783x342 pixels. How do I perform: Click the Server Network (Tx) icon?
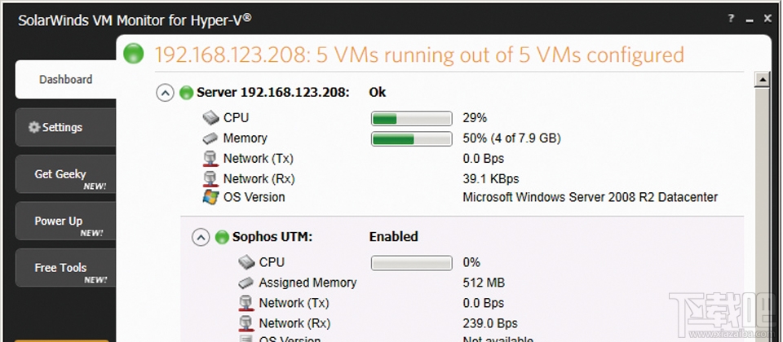[210, 159]
